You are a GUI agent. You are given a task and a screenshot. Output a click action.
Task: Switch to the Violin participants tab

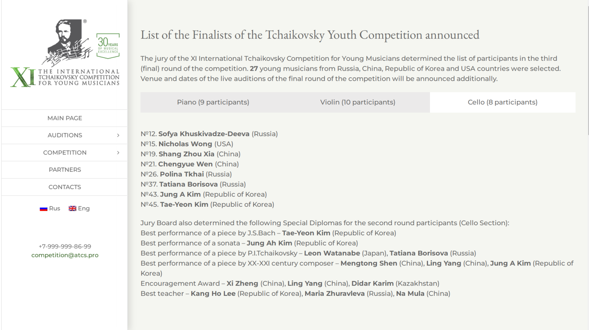point(357,102)
